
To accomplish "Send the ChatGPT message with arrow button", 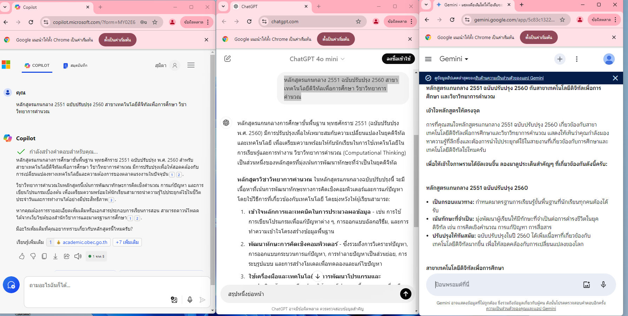I will 405,294.
